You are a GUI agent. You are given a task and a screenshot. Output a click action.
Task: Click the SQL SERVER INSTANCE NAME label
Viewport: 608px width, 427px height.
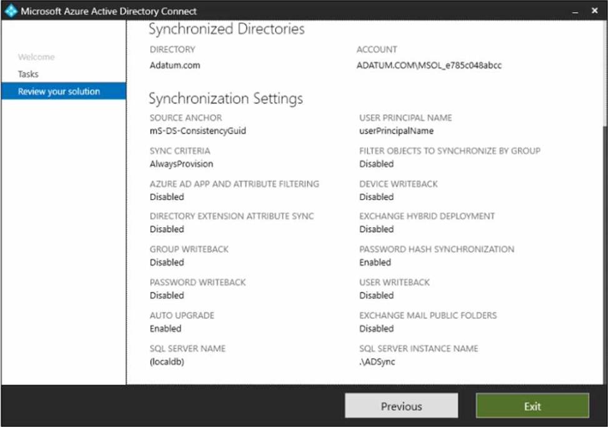point(419,349)
